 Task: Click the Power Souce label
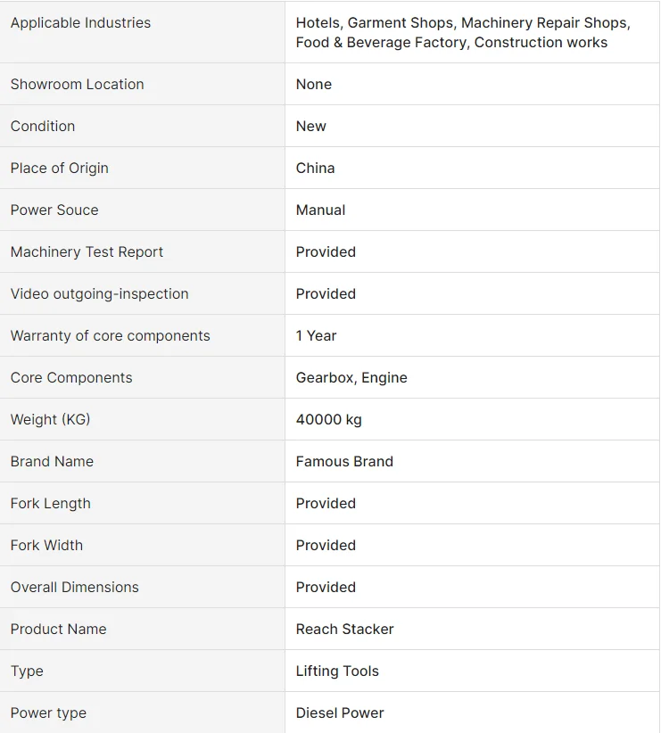click(x=54, y=210)
